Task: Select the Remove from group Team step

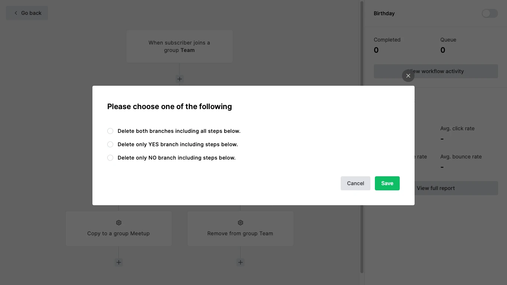Action: [x=240, y=233]
